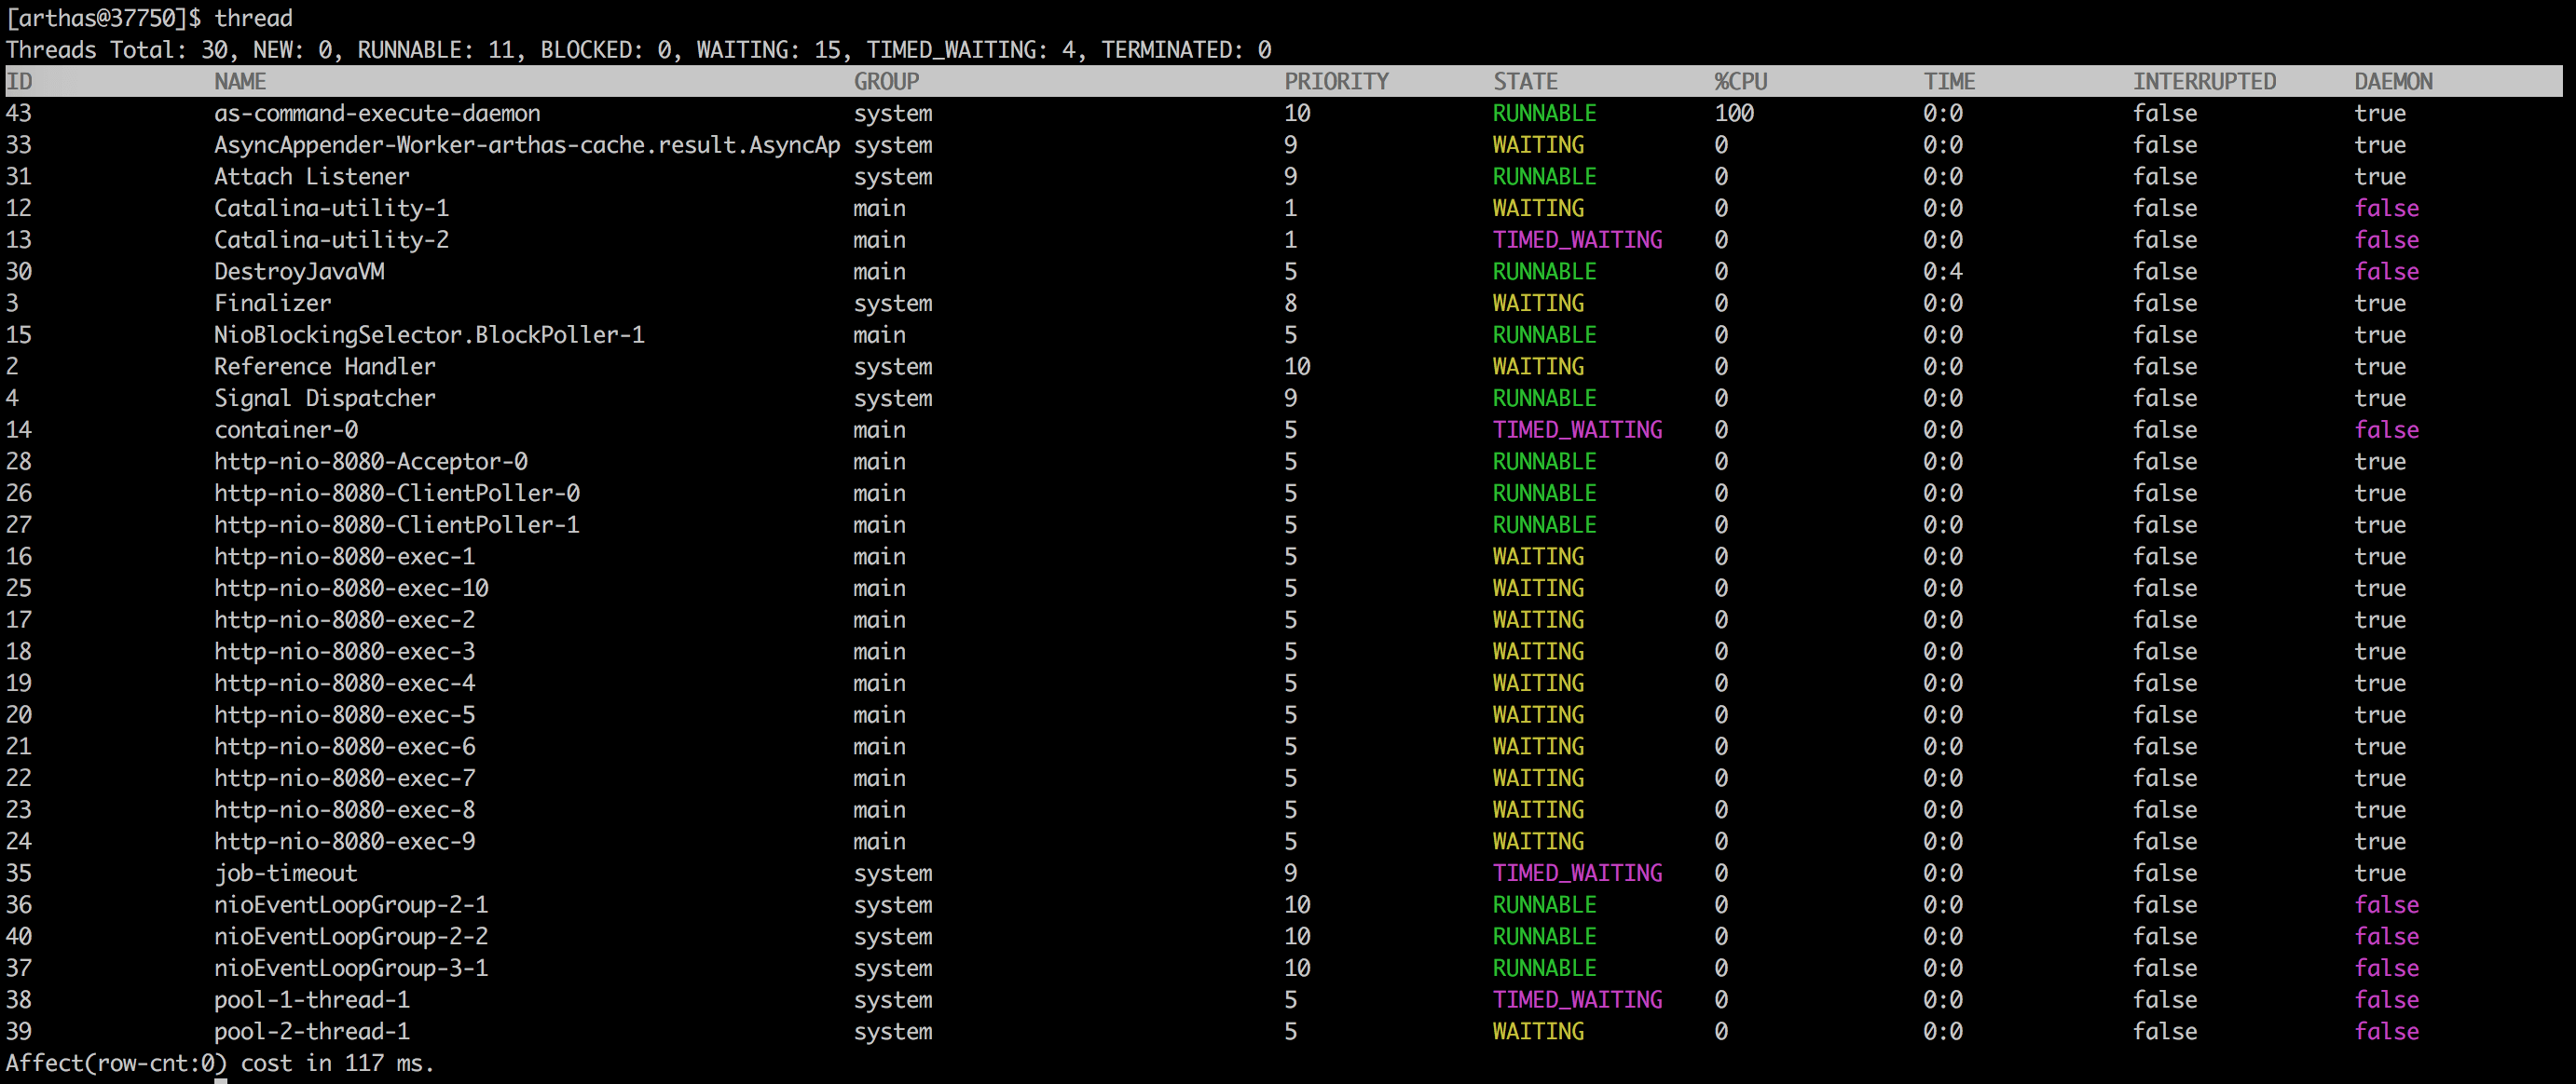
Task: Select http-nio-8080-Acceptor-0 thread name
Action: tap(371, 462)
